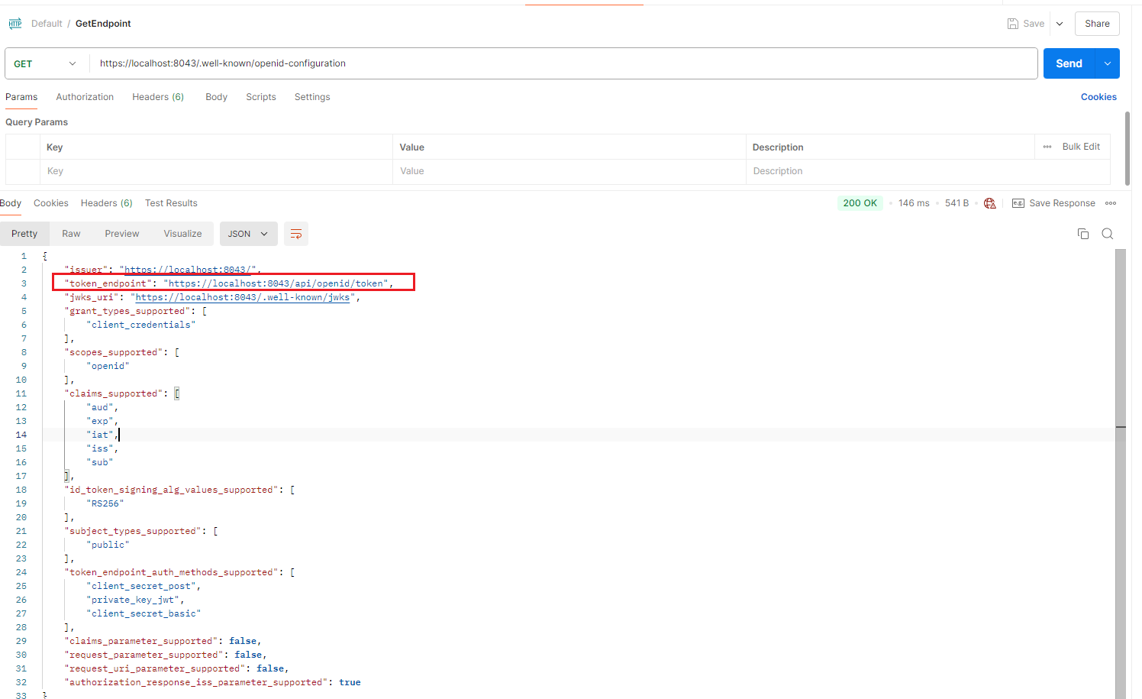This screenshot has height=699, width=1142.
Task: Click the response body vertical scrollbar
Action: pyautogui.click(x=1120, y=474)
